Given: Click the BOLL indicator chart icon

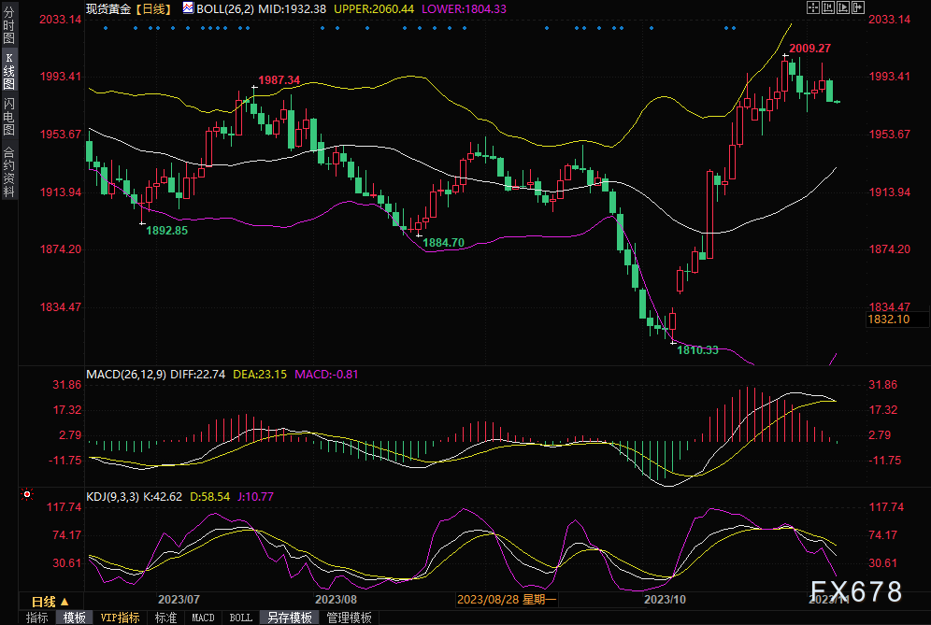Looking at the screenshot, I should point(188,7).
